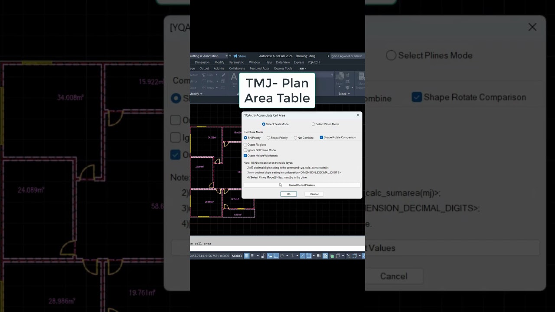Choose the Not Combine radio option
The height and width of the screenshot is (312, 555).
[x=295, y=138]
